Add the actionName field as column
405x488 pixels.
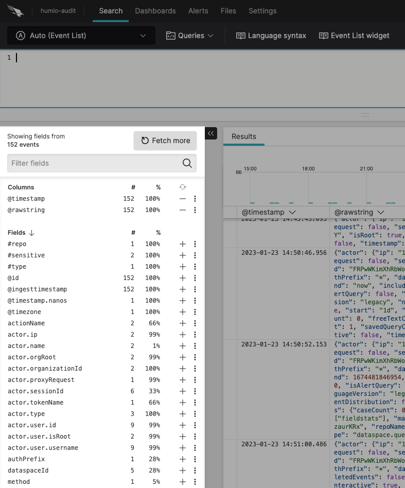coord(182,323)
